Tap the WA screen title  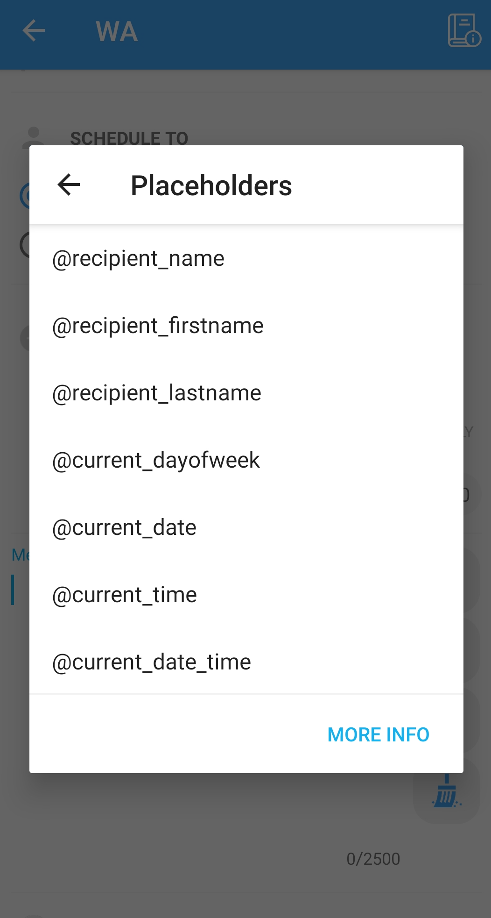coord(117,32)
